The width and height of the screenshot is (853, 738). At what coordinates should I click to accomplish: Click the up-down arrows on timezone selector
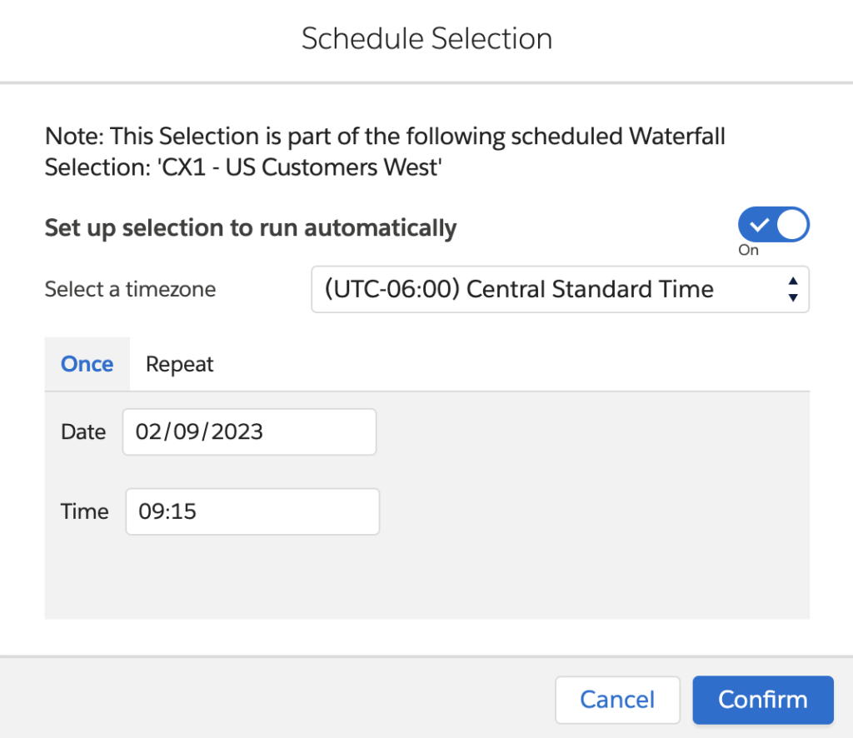(x=792, y=290)
